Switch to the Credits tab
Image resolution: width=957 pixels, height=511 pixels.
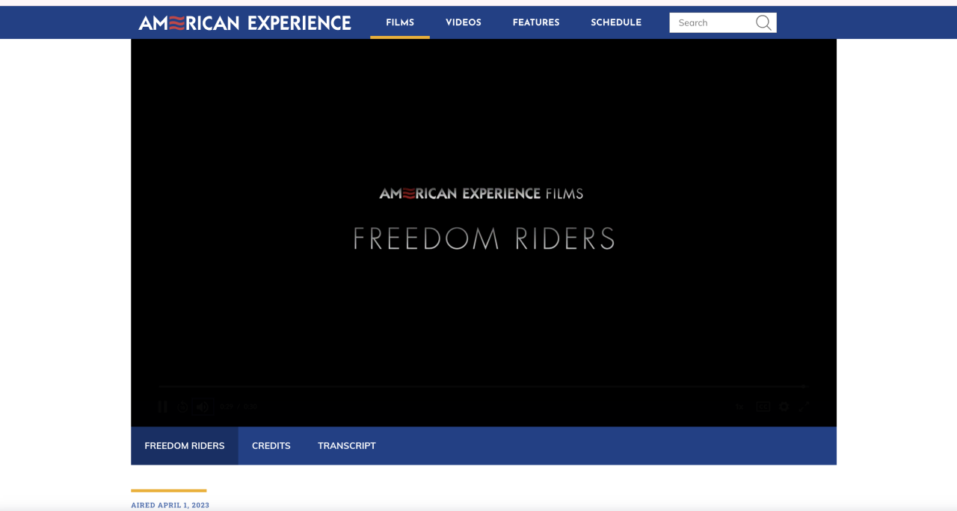point(271,446)
